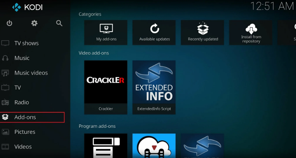
Task: Select the TV menu entry
Action: 18,87
